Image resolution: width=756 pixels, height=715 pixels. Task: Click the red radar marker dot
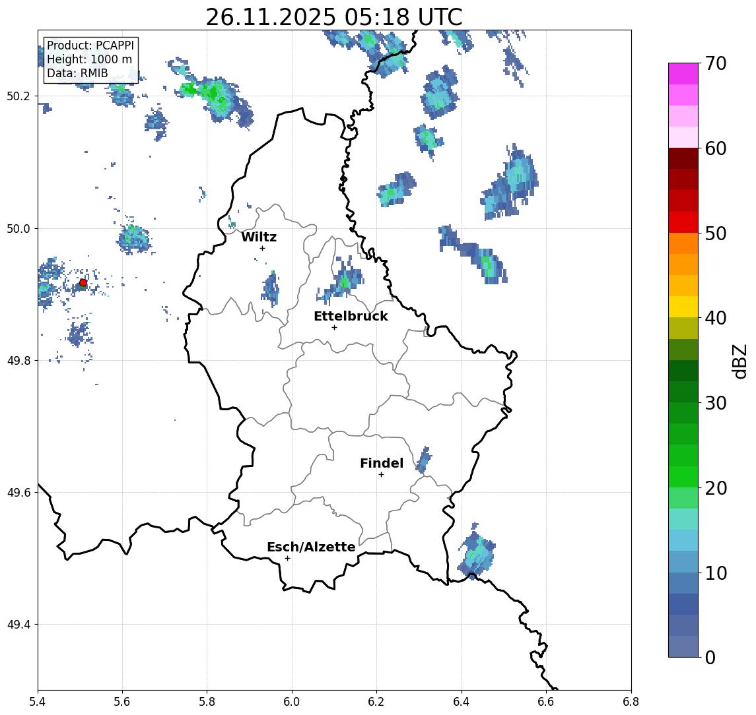(83, 282)
